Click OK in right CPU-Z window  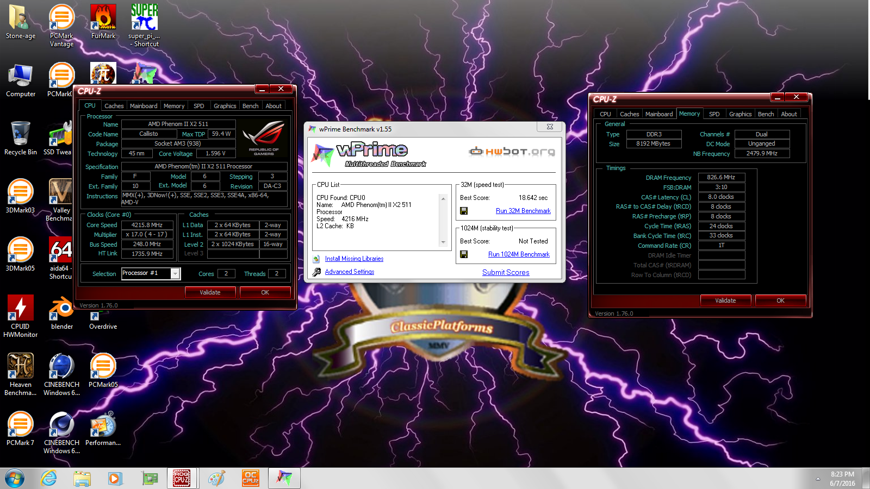(780, 300)
